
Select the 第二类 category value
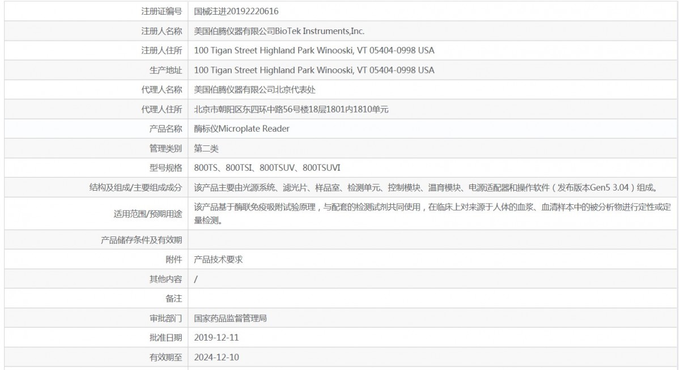206,148
